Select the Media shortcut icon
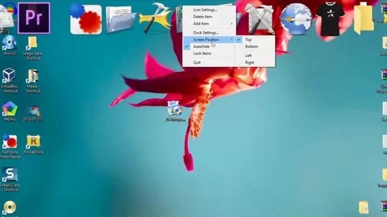This screenshot has height=217, width=387. coord(33,81)
